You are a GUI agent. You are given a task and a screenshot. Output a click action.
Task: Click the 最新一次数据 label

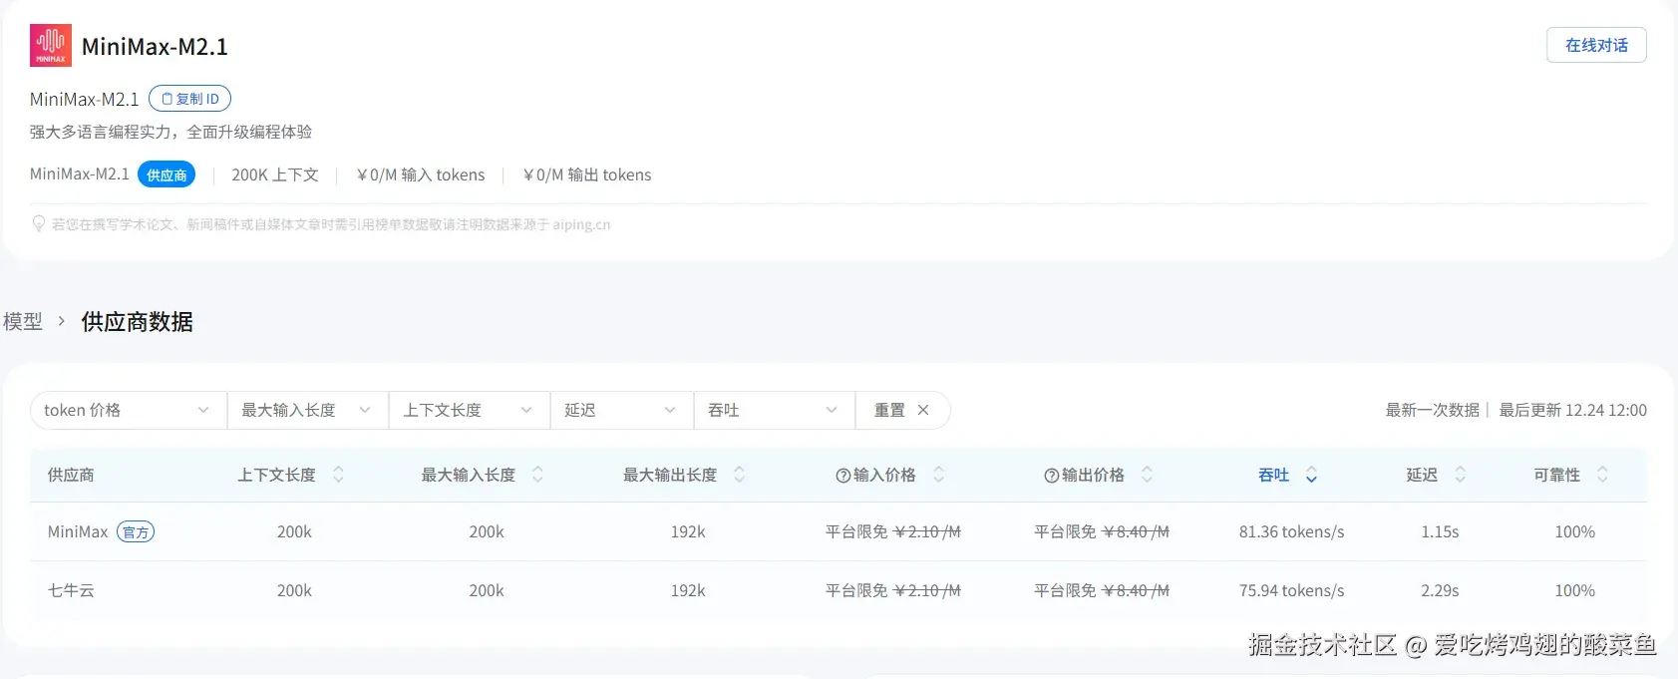[x=1433, y=410]
